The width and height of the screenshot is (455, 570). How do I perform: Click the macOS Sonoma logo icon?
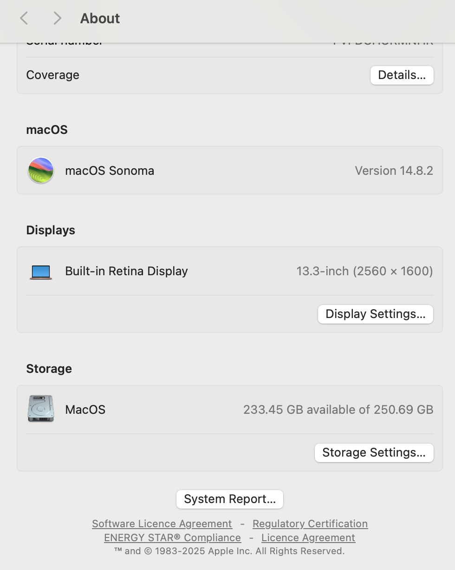tap(41, 170)
